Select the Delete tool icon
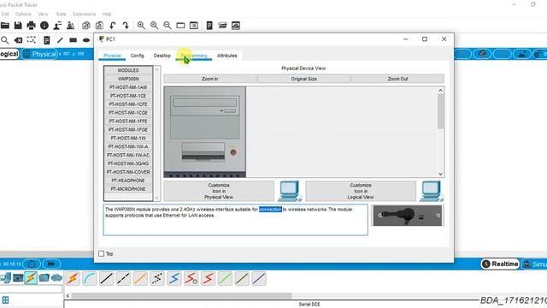Viewport: 547px width, 308px height. point(18,40)
